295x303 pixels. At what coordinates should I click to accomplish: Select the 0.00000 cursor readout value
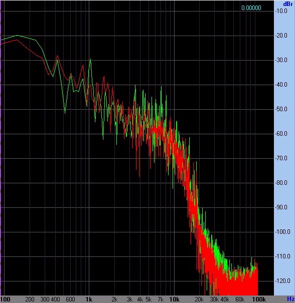point(251,8)
